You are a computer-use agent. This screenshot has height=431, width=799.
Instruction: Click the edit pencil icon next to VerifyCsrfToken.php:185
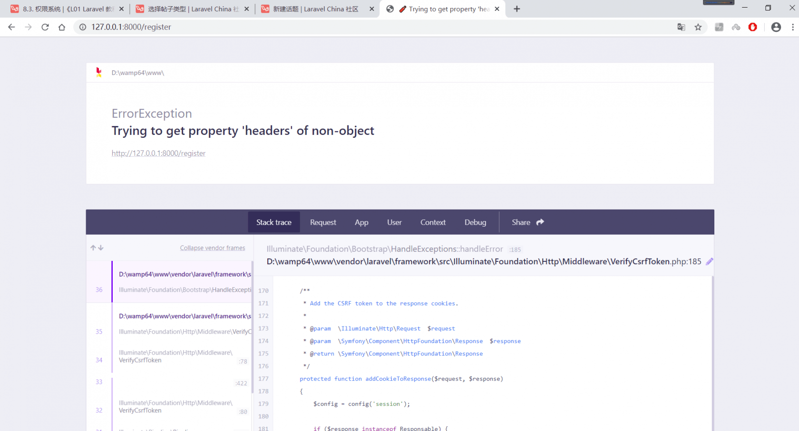click(x=709, y=261)
